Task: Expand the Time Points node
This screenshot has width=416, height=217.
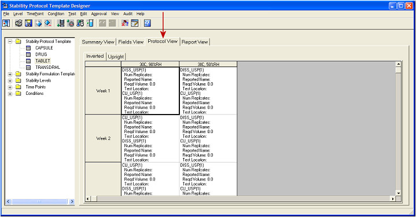Action: tap(10, 87)
